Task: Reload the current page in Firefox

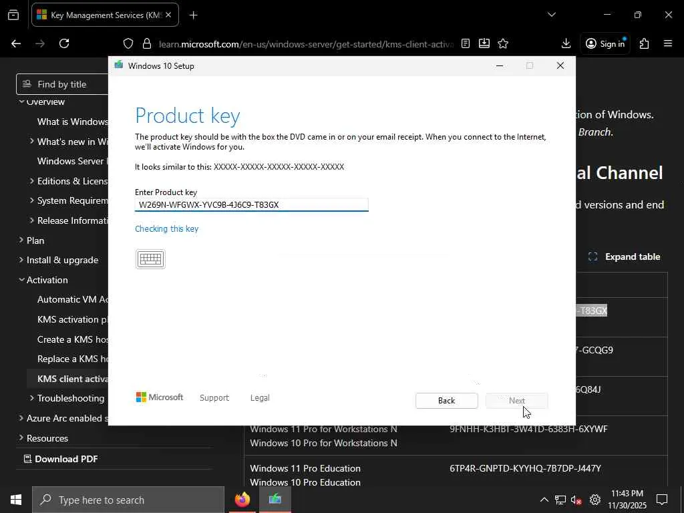Action: [x=64, y=43]
